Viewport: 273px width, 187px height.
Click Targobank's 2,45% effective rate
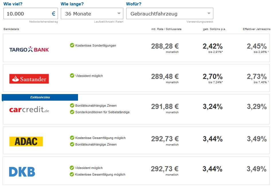(257, 46)
